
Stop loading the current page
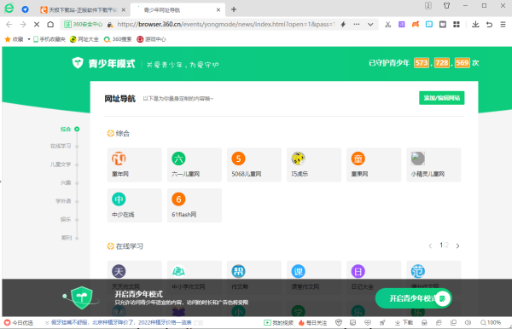point(37,25)
